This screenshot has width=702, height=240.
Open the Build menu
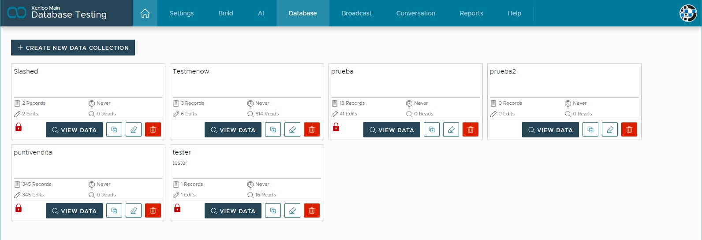225,13
